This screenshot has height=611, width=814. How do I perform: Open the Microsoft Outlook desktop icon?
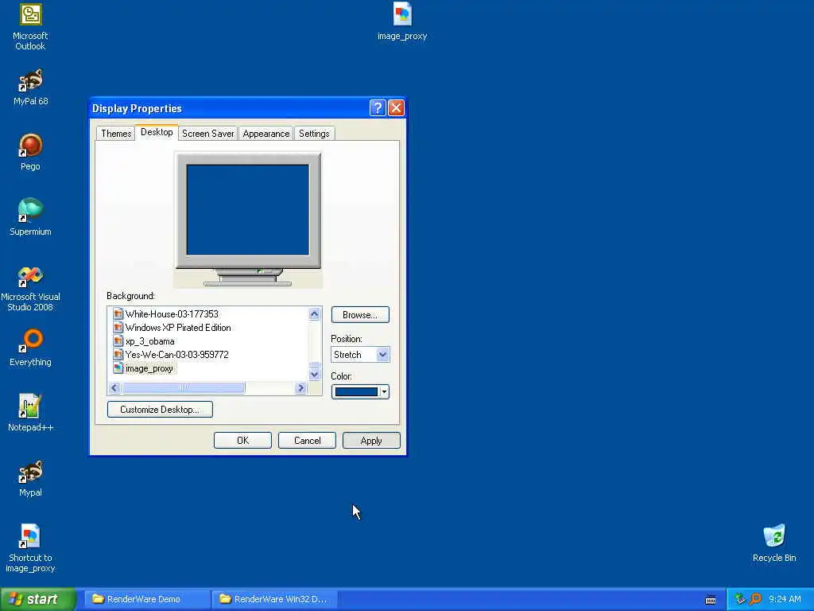coord(31,26)
